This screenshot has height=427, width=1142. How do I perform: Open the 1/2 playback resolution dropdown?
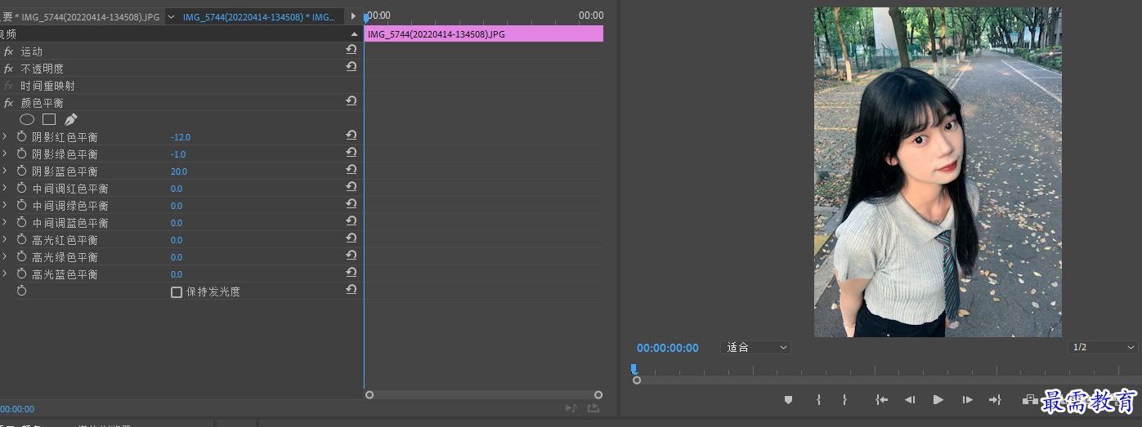pyautogui.click(x=1103, y=347)
